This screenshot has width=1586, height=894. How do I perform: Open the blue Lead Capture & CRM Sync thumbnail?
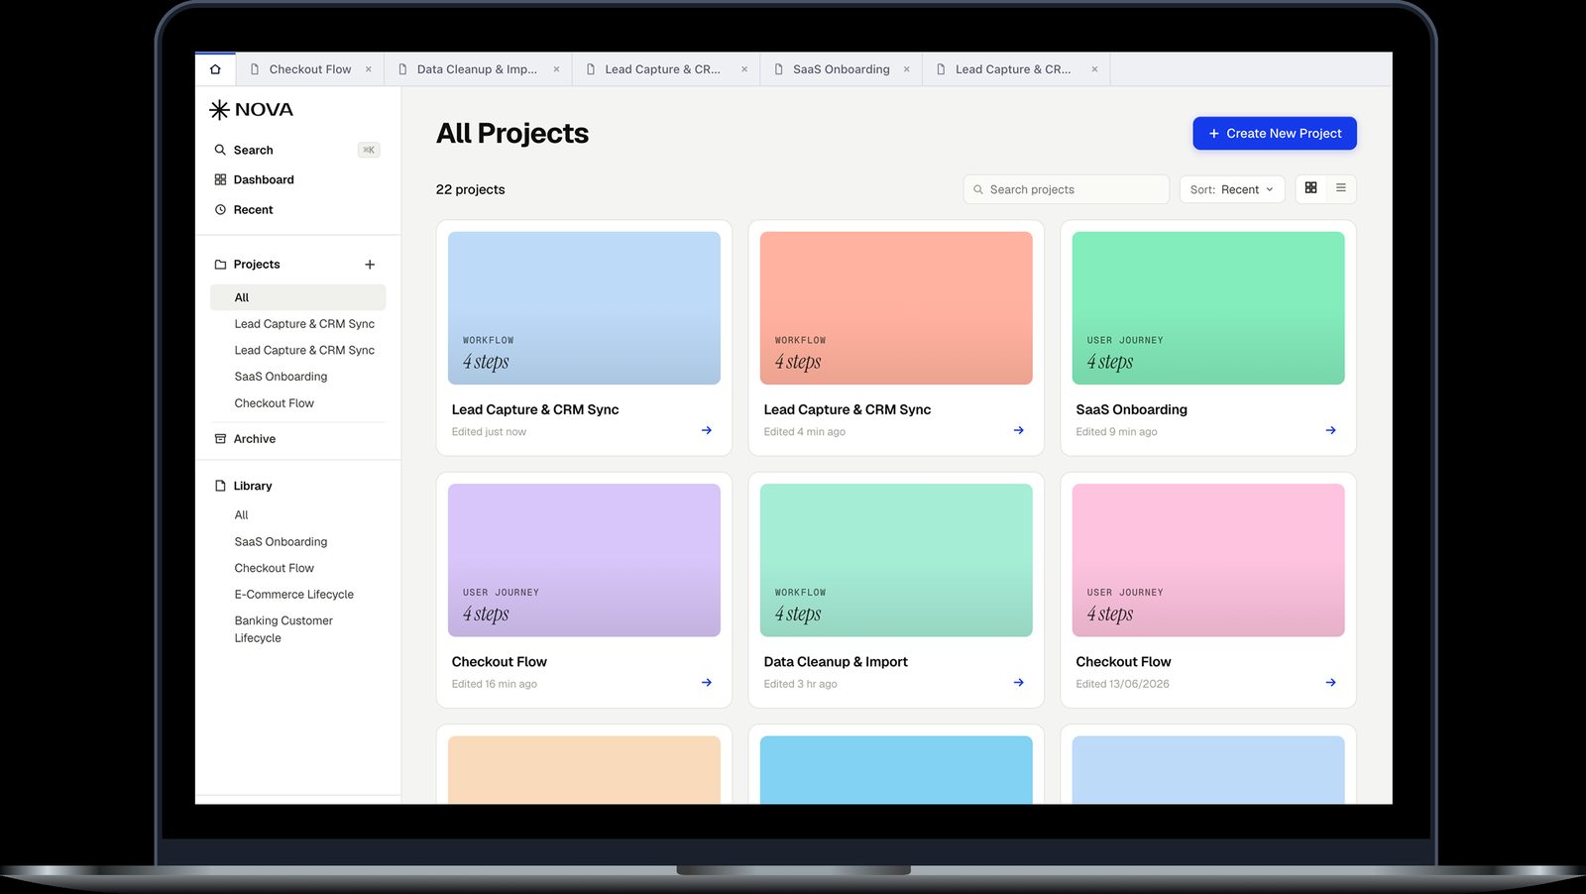[x=584, y=308]
